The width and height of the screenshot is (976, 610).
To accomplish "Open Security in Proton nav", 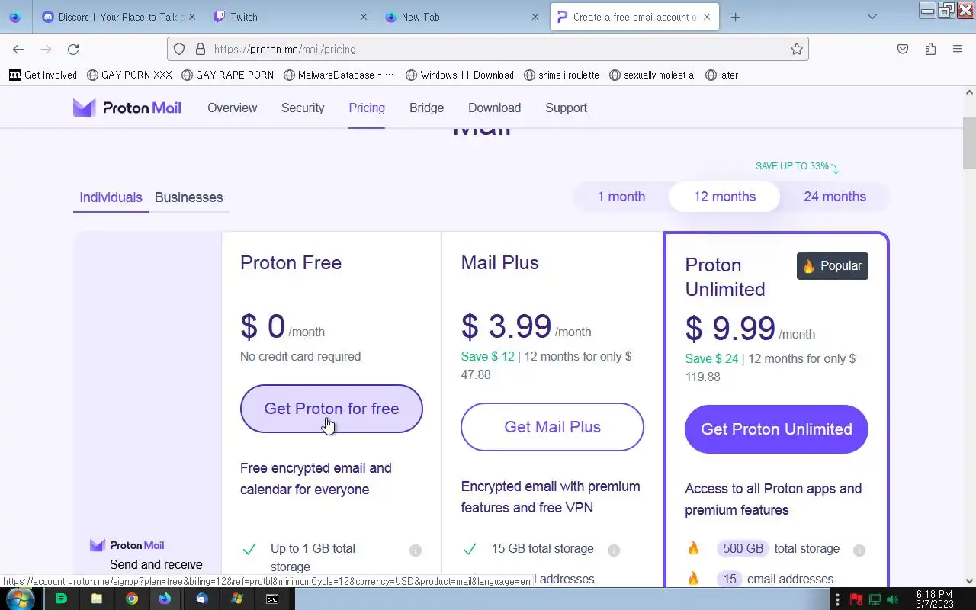I will (303, 108).
